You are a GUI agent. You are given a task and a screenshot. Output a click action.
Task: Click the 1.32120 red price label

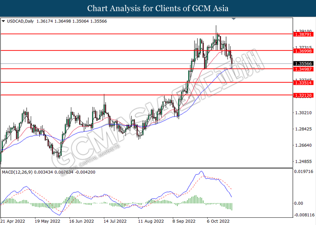(303, 95)
